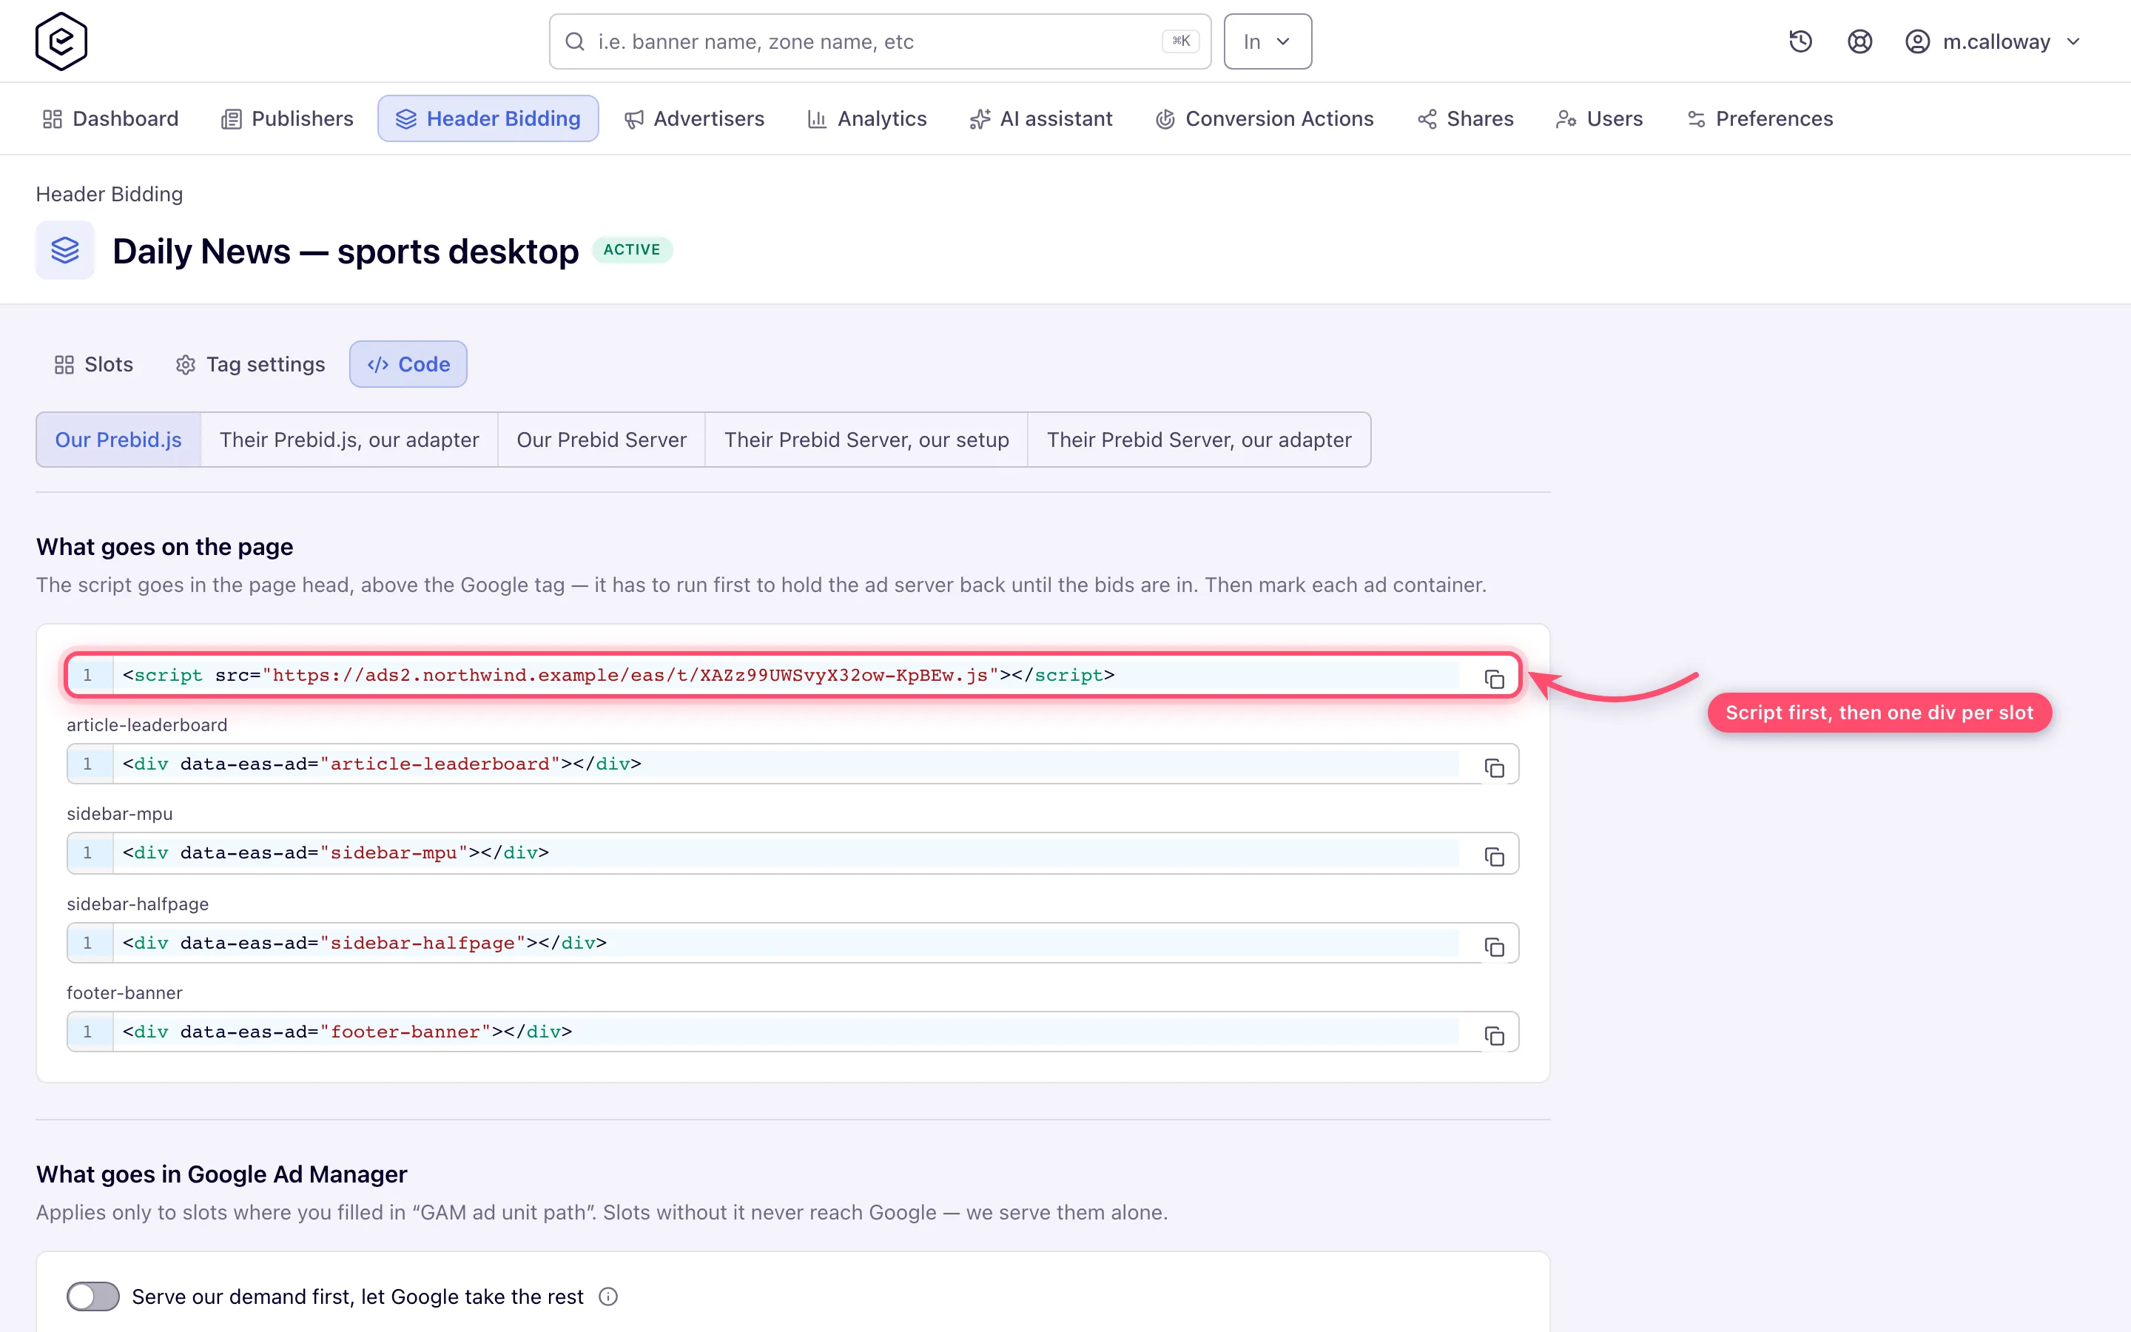Screen dimensions: 2131x1332
Task: Launch the AI assistant
Action: (1040, 118)
